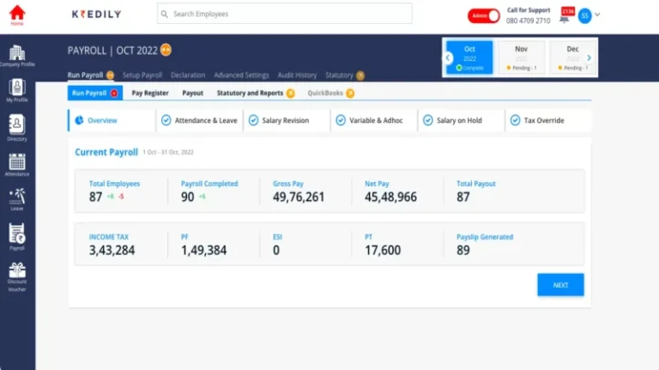Screen dimensions: 659x370
Task: Switch to the Setup Payroll tab
Action: tap(142, 76)
